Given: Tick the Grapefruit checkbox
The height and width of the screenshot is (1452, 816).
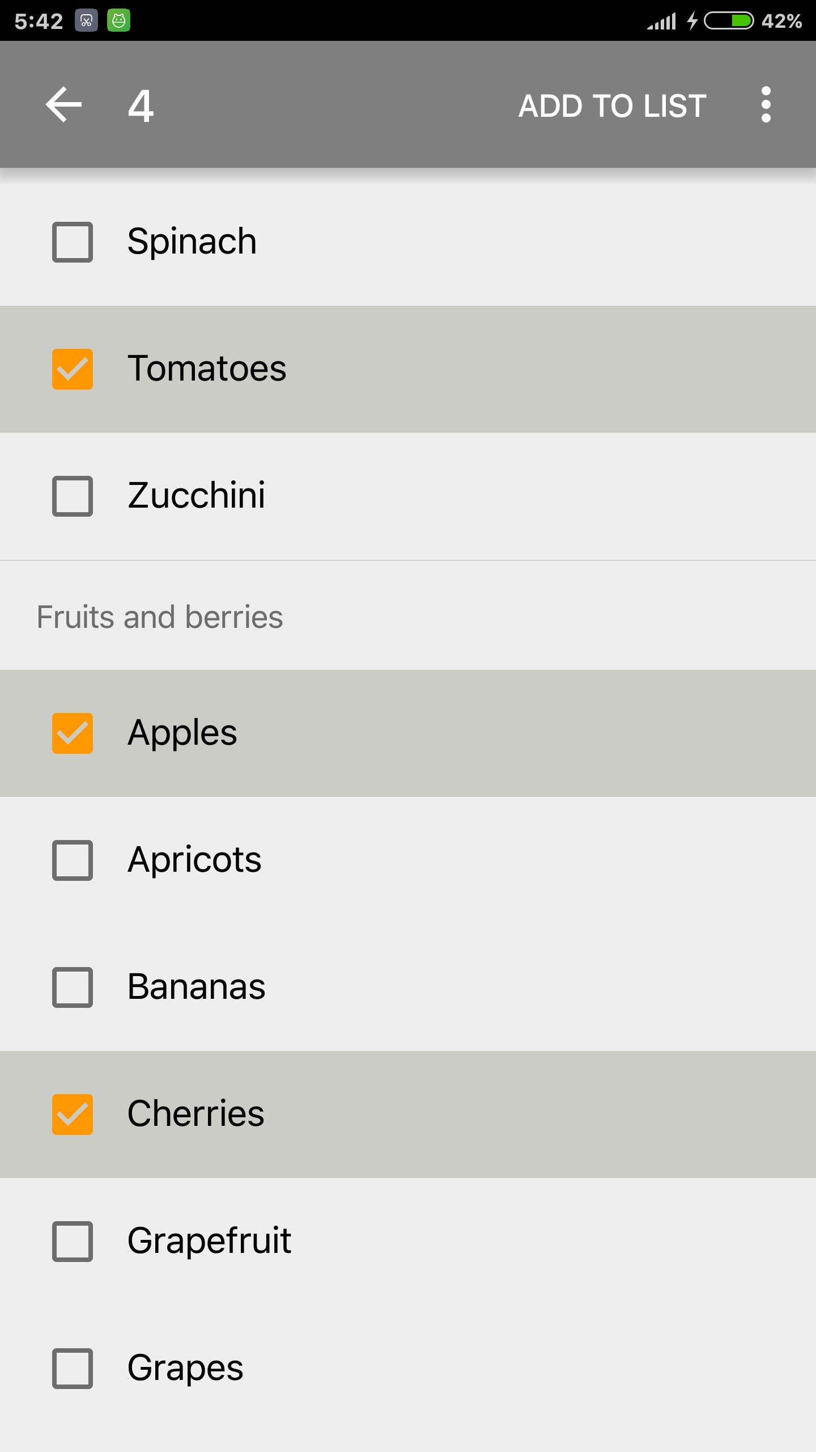Looking at the screenshot, I should 73,1242.
